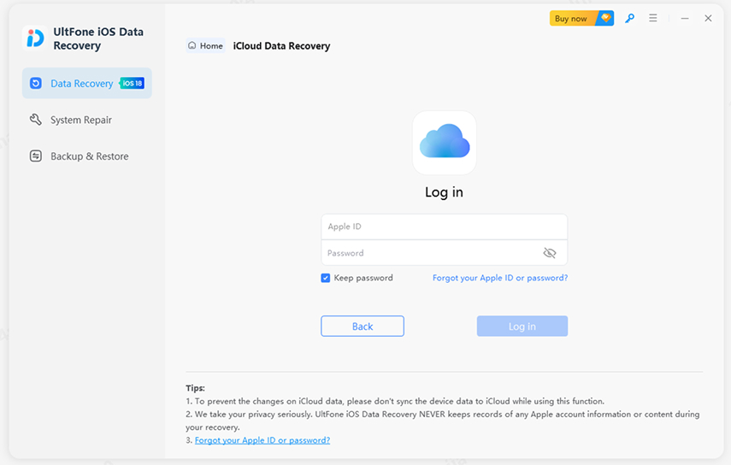Viewport: 731px width, 465px height.
Task: Open Forgot your Apple ID link below password
Action: pyautogui.click(x=500, y=278)
